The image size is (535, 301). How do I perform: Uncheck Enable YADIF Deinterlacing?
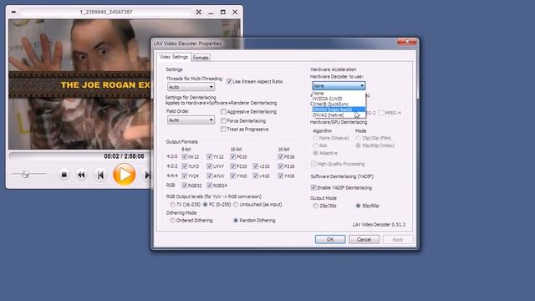[x=313, y=187]
